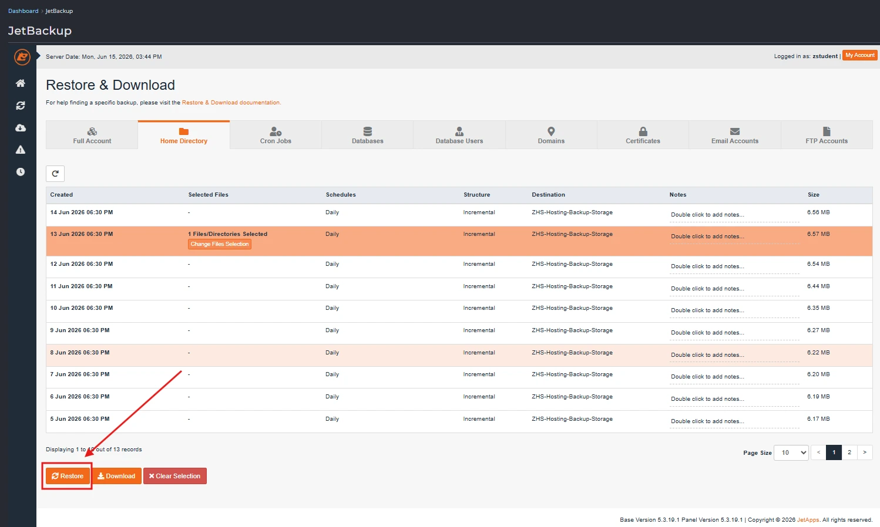This screenshot has height=527, width=880.
Task: Click the refresh list button
Action: click(x=55, y=174)
